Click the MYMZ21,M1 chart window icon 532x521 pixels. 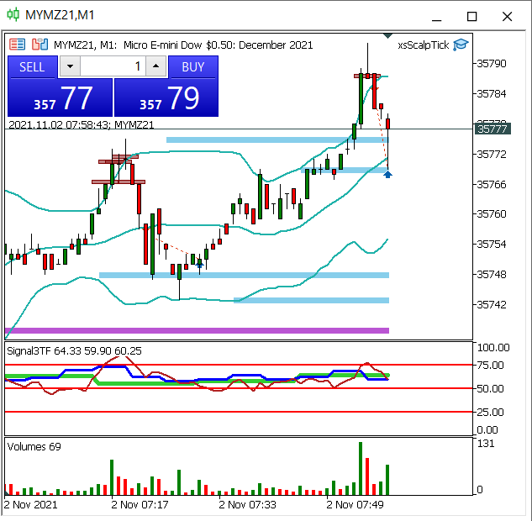click(x=13, y=14)
